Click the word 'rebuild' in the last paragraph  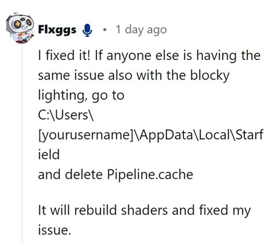tap(95, 210)
